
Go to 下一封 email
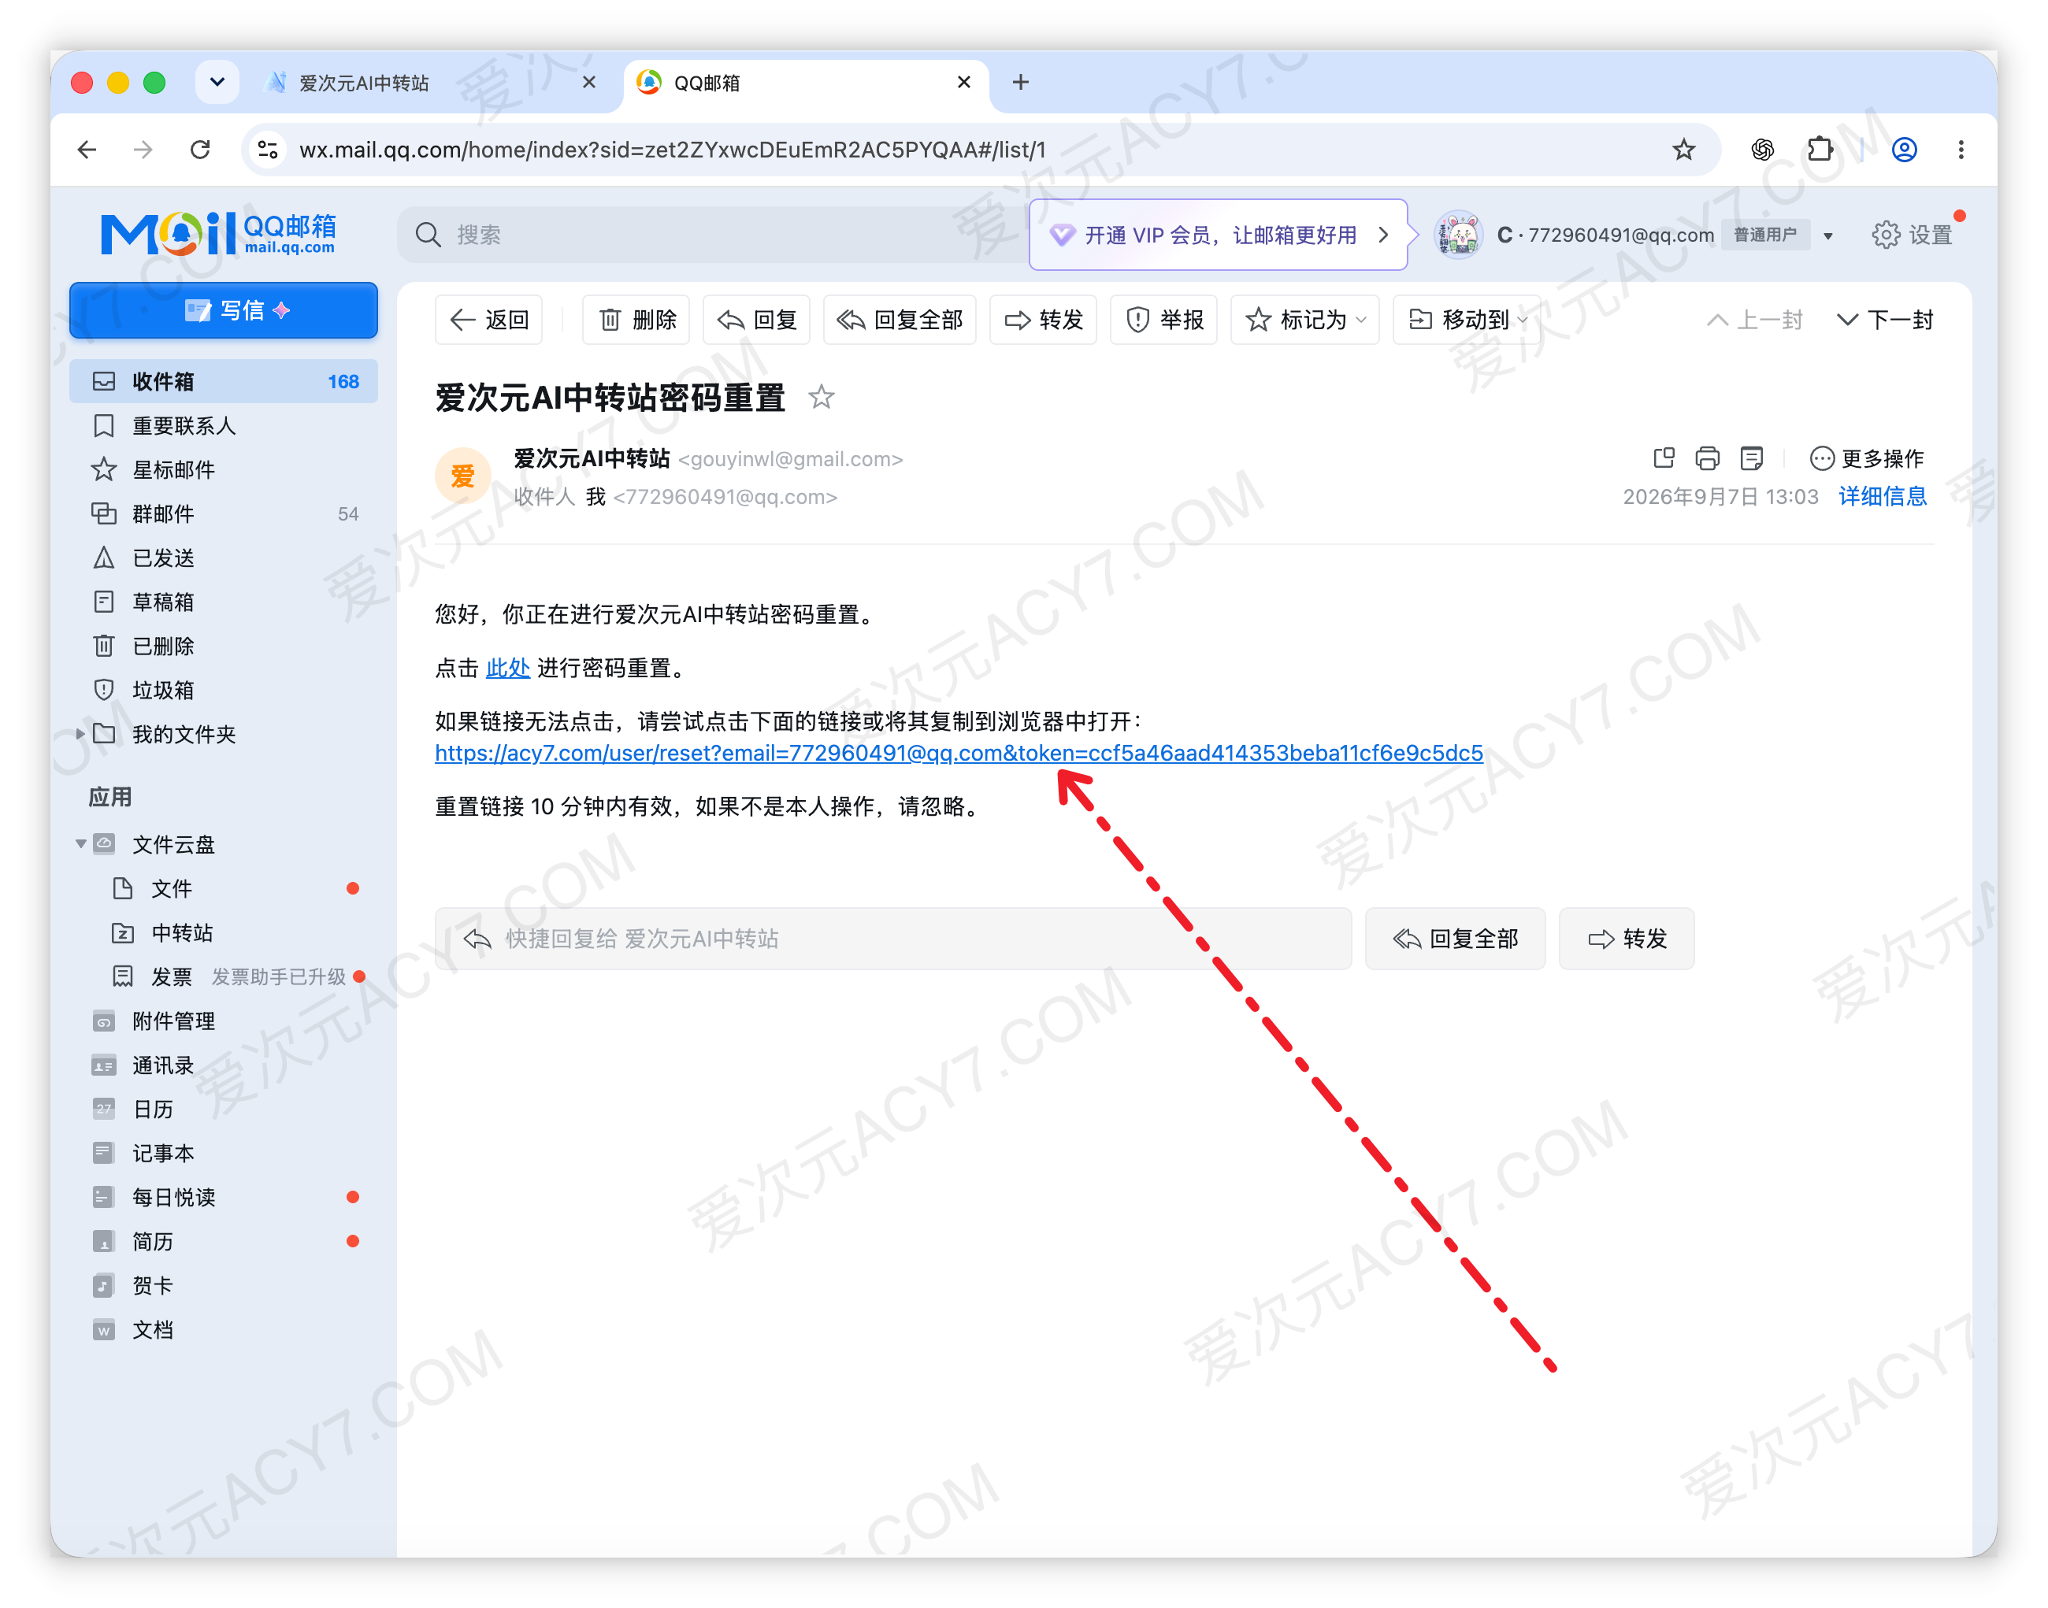coord(1884,320)
